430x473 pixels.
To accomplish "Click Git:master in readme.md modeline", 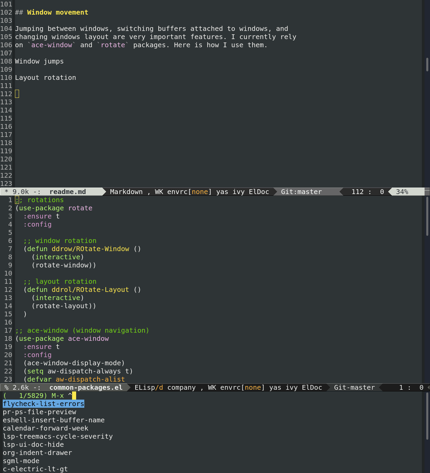I will (x=302, y=192).
